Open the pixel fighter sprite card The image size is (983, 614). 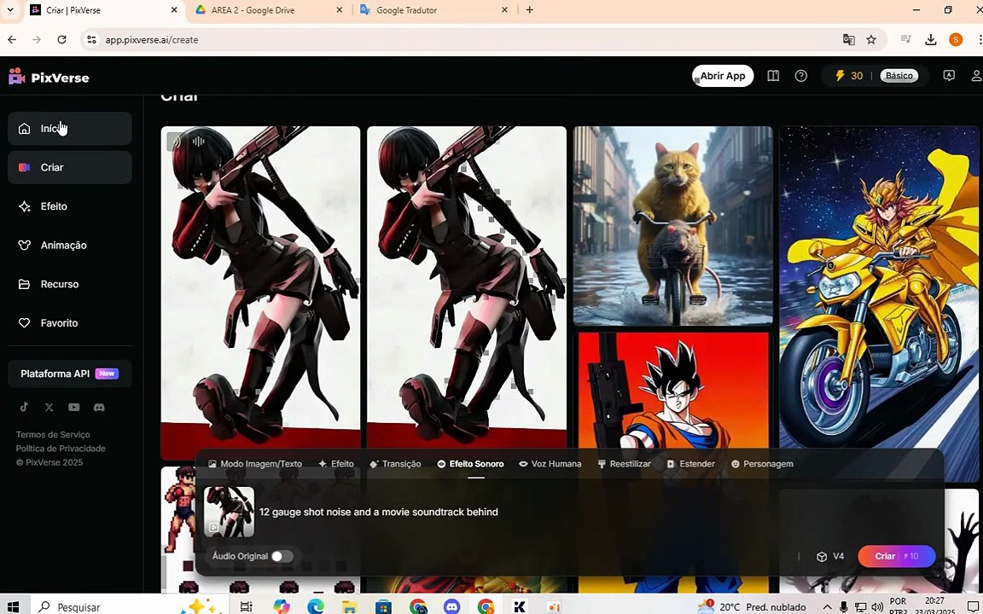tap(178, 526)
